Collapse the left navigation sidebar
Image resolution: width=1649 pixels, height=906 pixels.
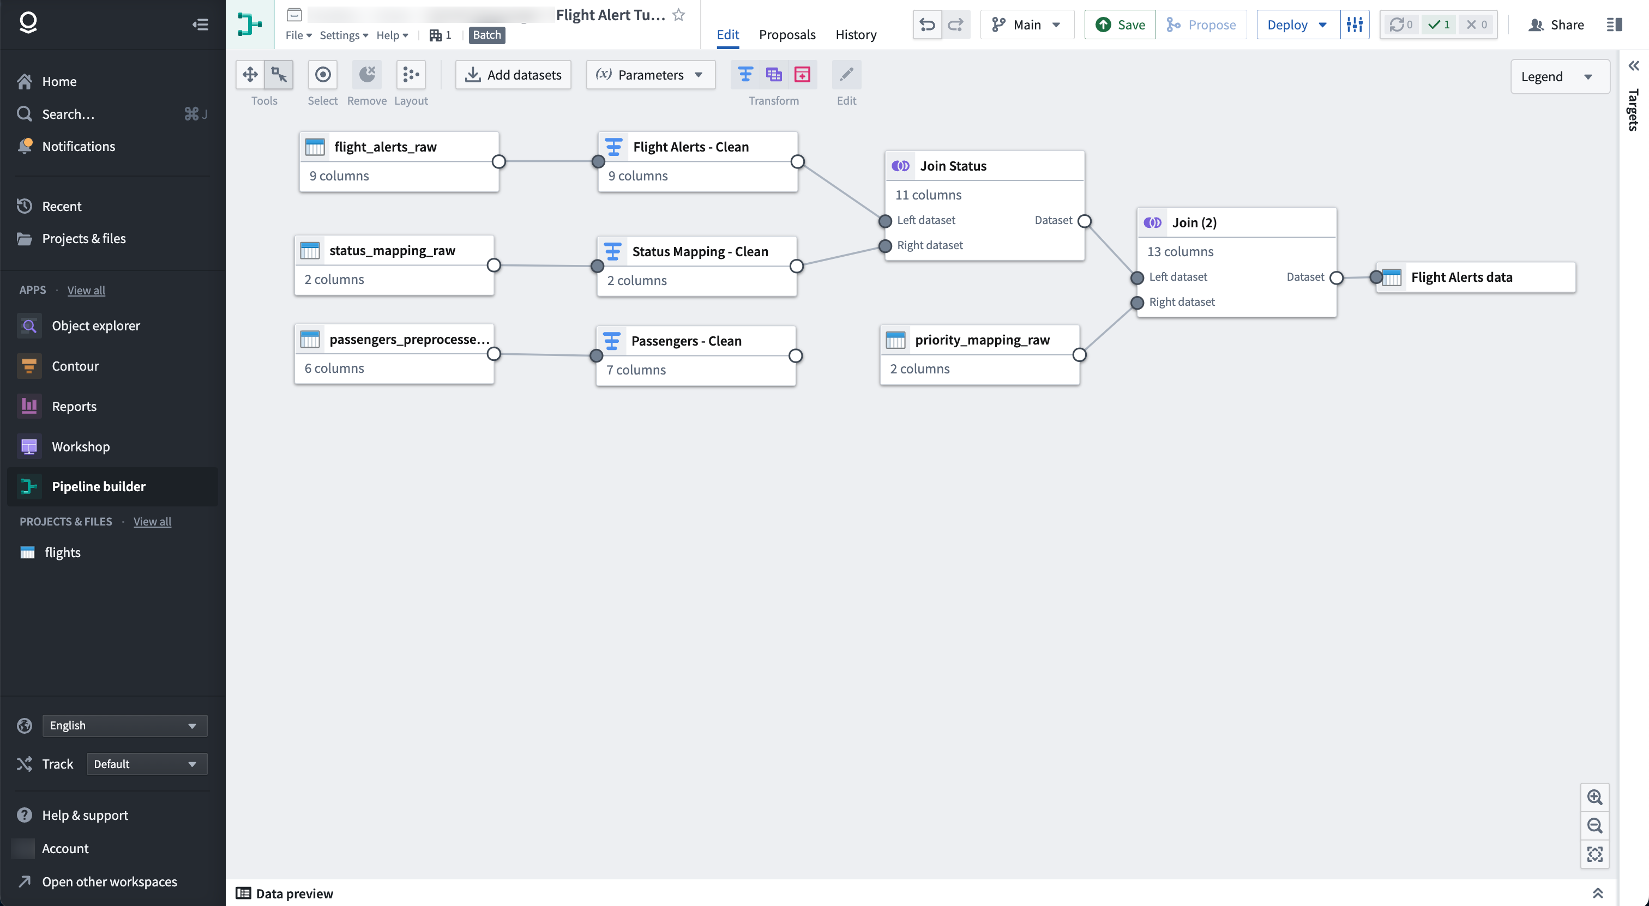point(200,25)
